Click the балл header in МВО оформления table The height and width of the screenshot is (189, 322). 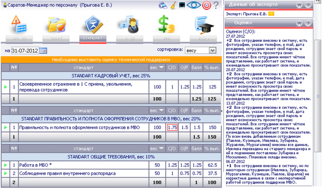pyautogui.click(x=197, y=110)
